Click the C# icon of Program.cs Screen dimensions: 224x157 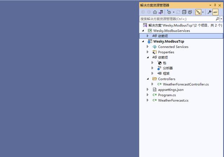click(x=155, y=95)
